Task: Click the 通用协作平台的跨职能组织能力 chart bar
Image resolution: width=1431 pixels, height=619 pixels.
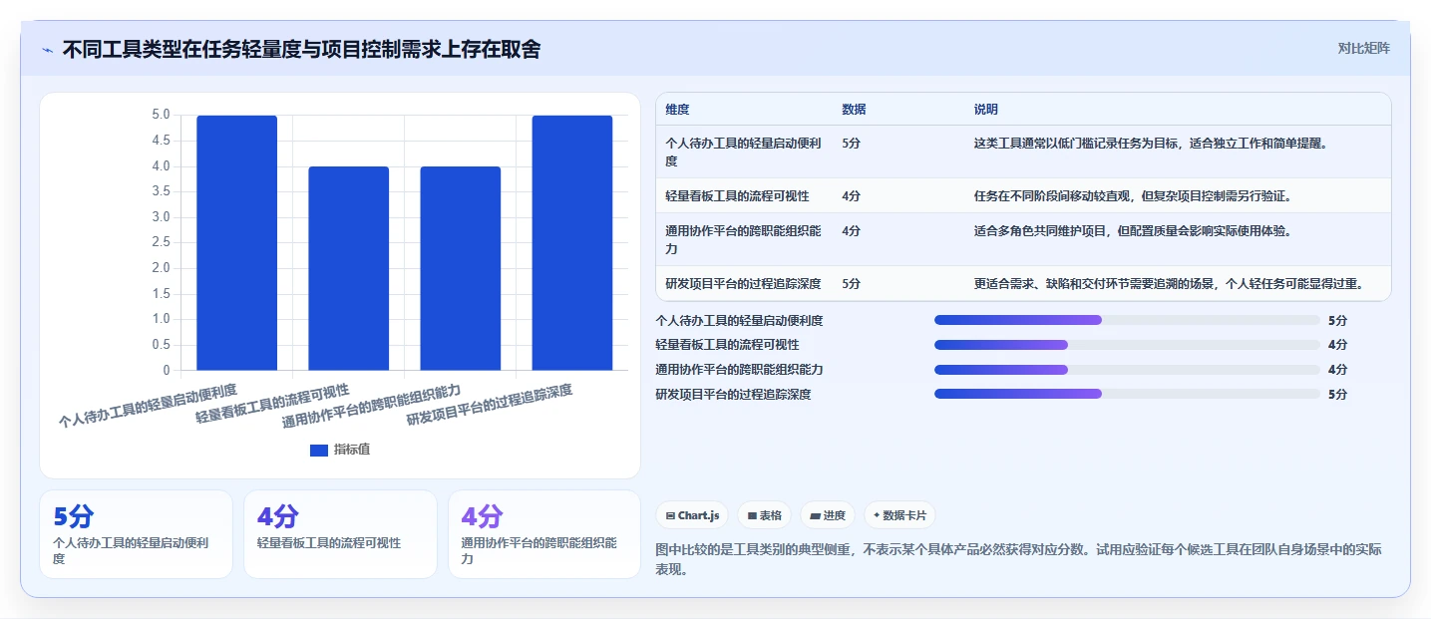Action: [x=460, y=268]
